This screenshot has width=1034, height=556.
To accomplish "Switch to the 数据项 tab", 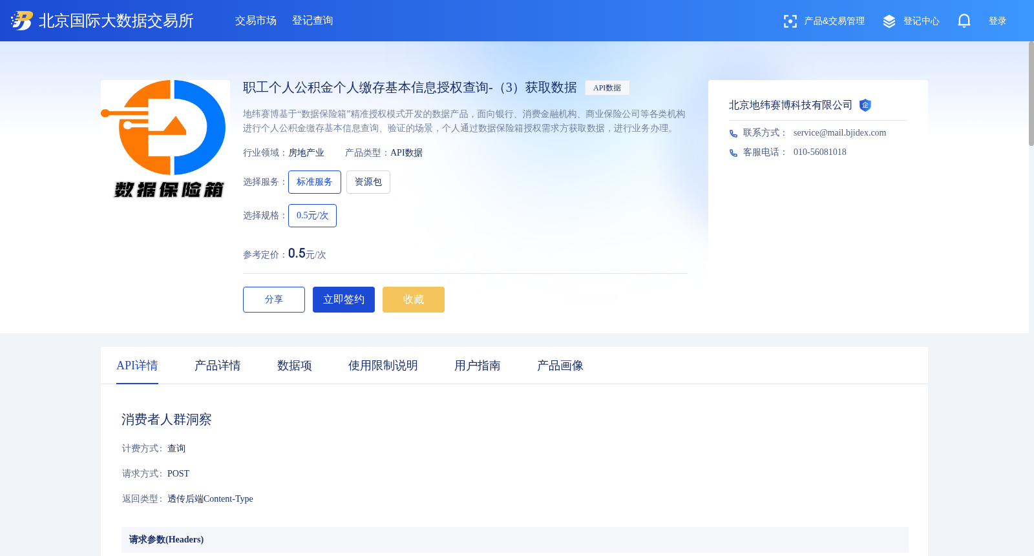I will point(295,366).
